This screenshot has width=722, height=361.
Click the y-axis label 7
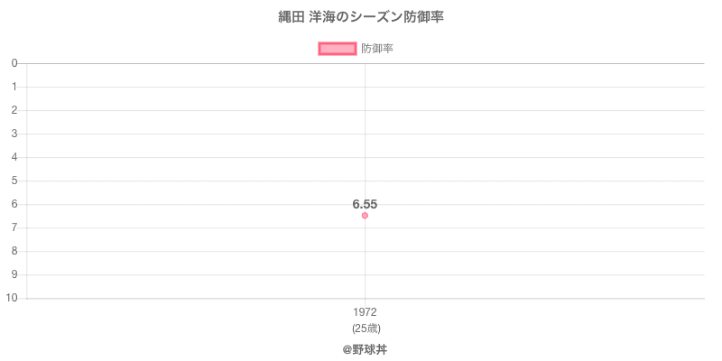point(15,227)
